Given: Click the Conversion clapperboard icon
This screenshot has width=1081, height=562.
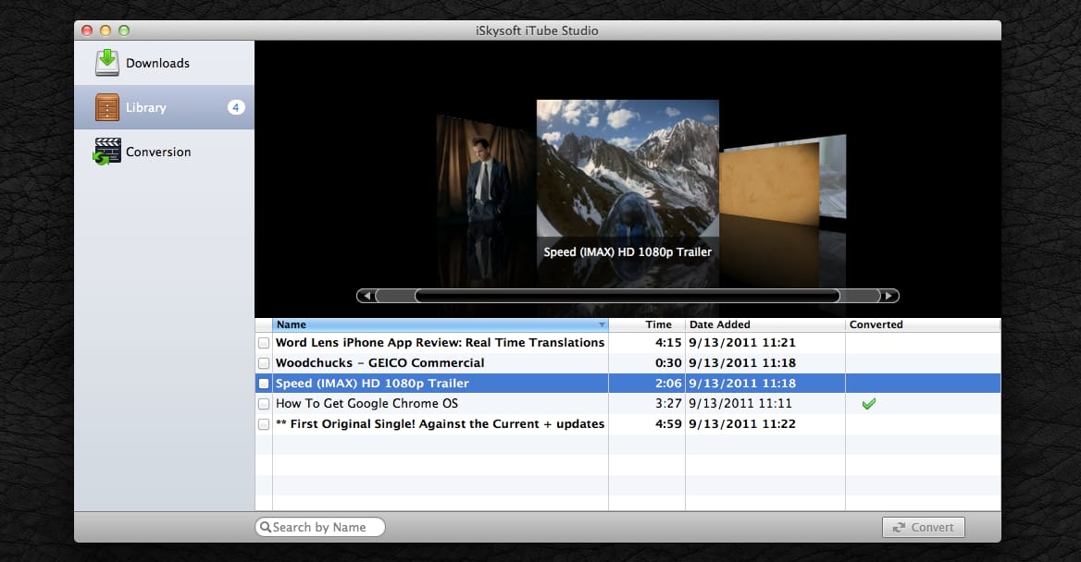Looking at the screenshot, I should pos(106,152).
